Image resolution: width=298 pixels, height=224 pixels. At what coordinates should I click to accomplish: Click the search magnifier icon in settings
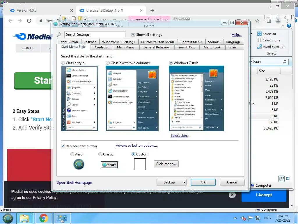(x=59, y=34)
